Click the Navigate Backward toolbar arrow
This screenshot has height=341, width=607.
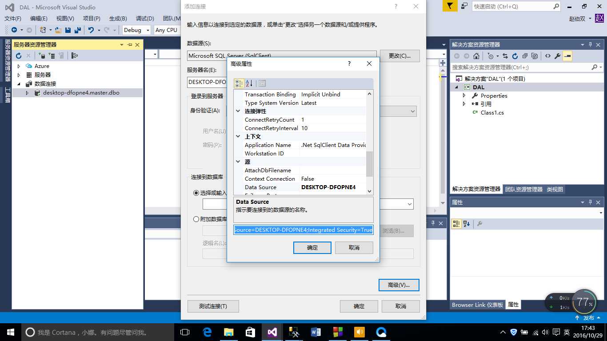14,30
